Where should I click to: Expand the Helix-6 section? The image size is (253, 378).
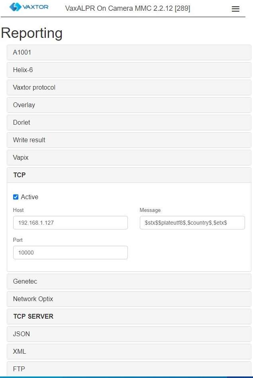coord(126,70)
